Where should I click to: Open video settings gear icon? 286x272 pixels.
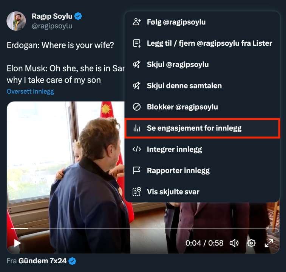tap(251, 243)
